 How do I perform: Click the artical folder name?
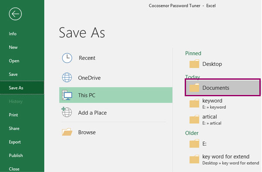[x=210, y=117]
